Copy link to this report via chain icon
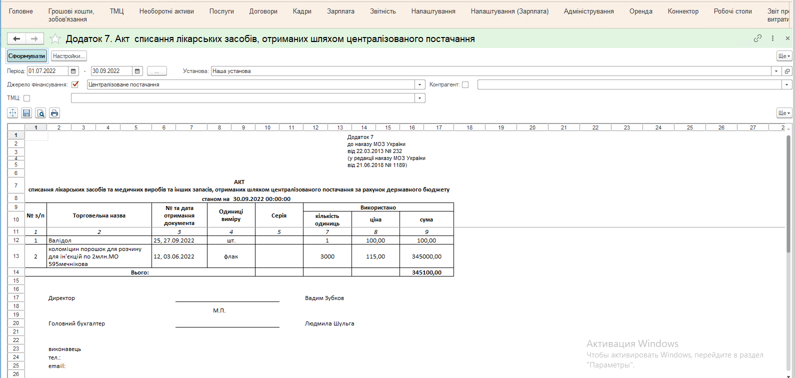Viewport: 795px width, 378px height. point(757,38)
